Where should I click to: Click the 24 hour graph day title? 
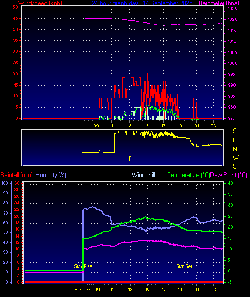(142, 3)
